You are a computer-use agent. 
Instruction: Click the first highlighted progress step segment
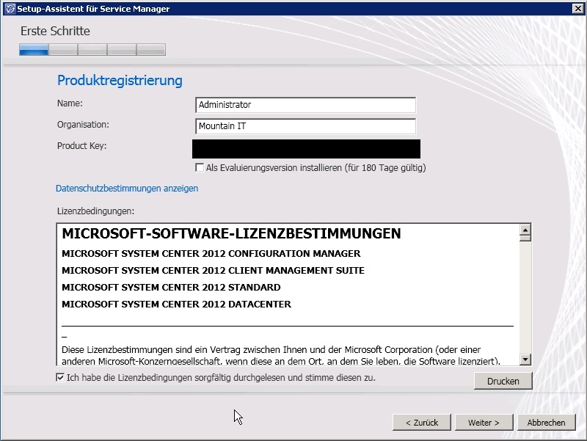pyautogui.click(x=34, y=50)
